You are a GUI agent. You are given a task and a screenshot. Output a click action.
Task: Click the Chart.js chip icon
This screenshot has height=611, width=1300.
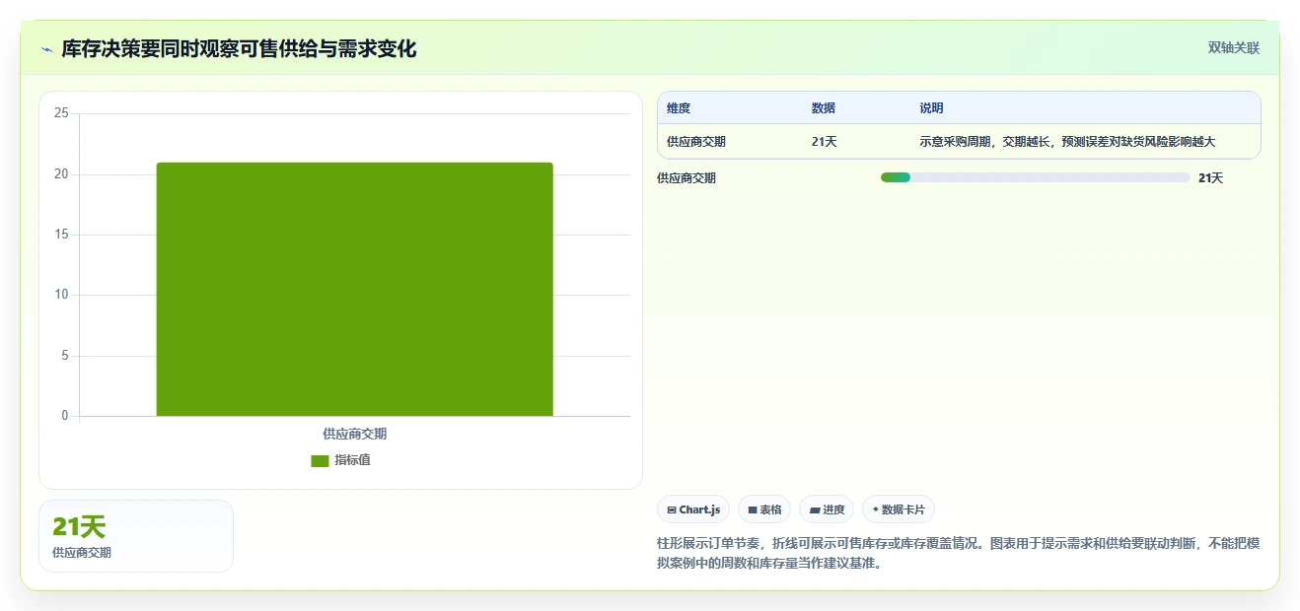click(x=672, y=510)
